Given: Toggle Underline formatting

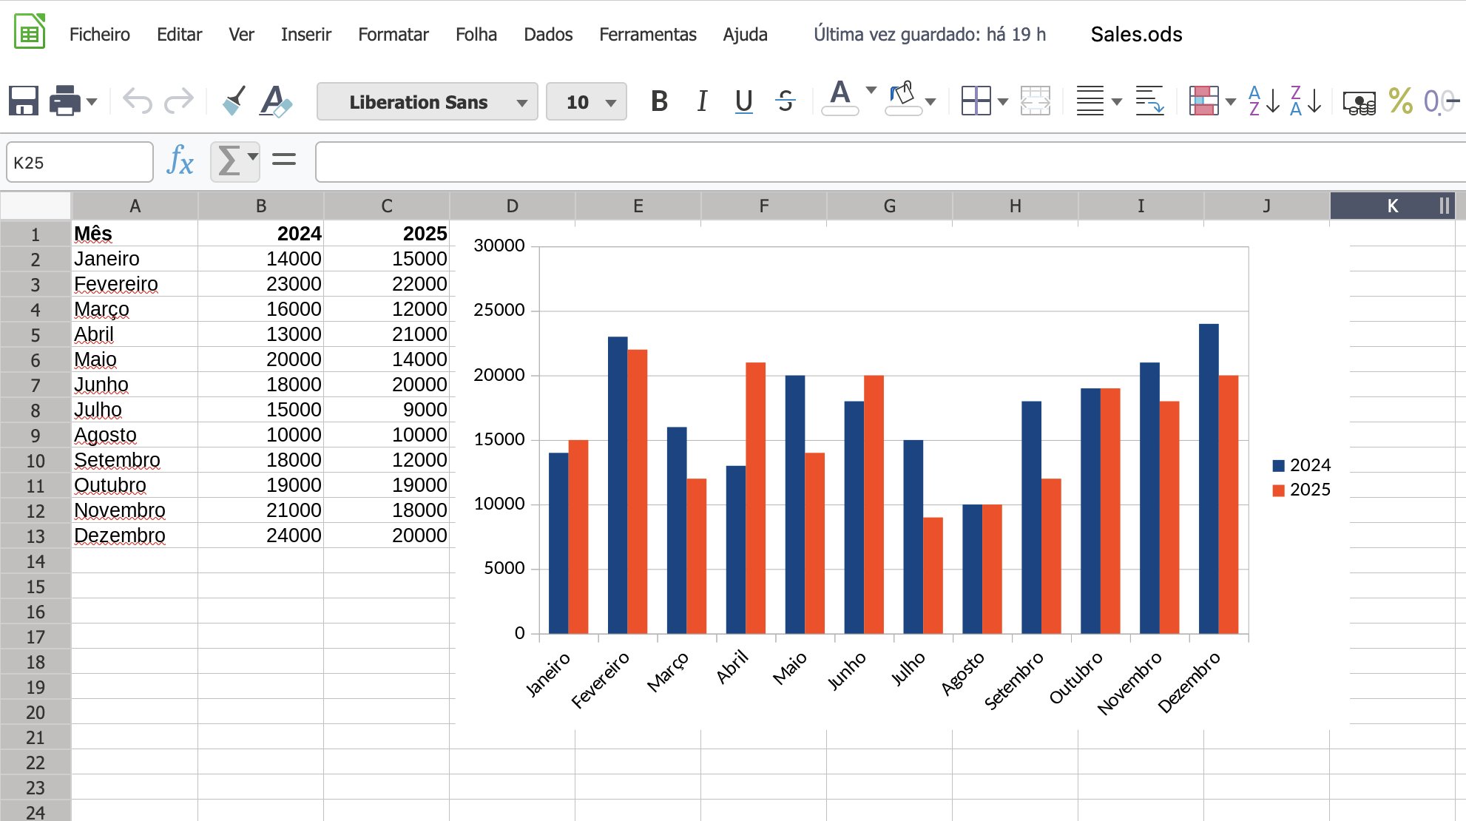Looking at the screenshot, I should 743,101.
